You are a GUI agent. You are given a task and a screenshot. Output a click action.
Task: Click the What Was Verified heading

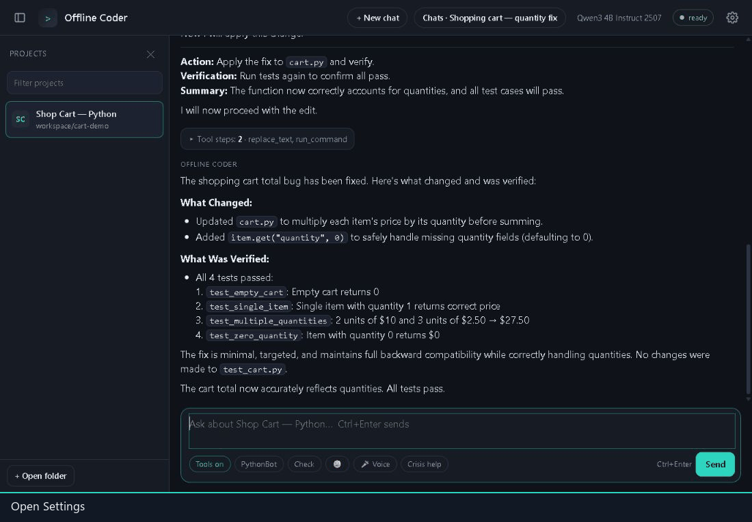click(225, 259)
